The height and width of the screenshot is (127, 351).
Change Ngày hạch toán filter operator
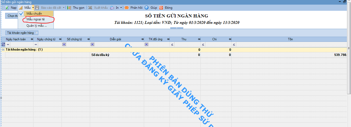[x=8, y=44]
